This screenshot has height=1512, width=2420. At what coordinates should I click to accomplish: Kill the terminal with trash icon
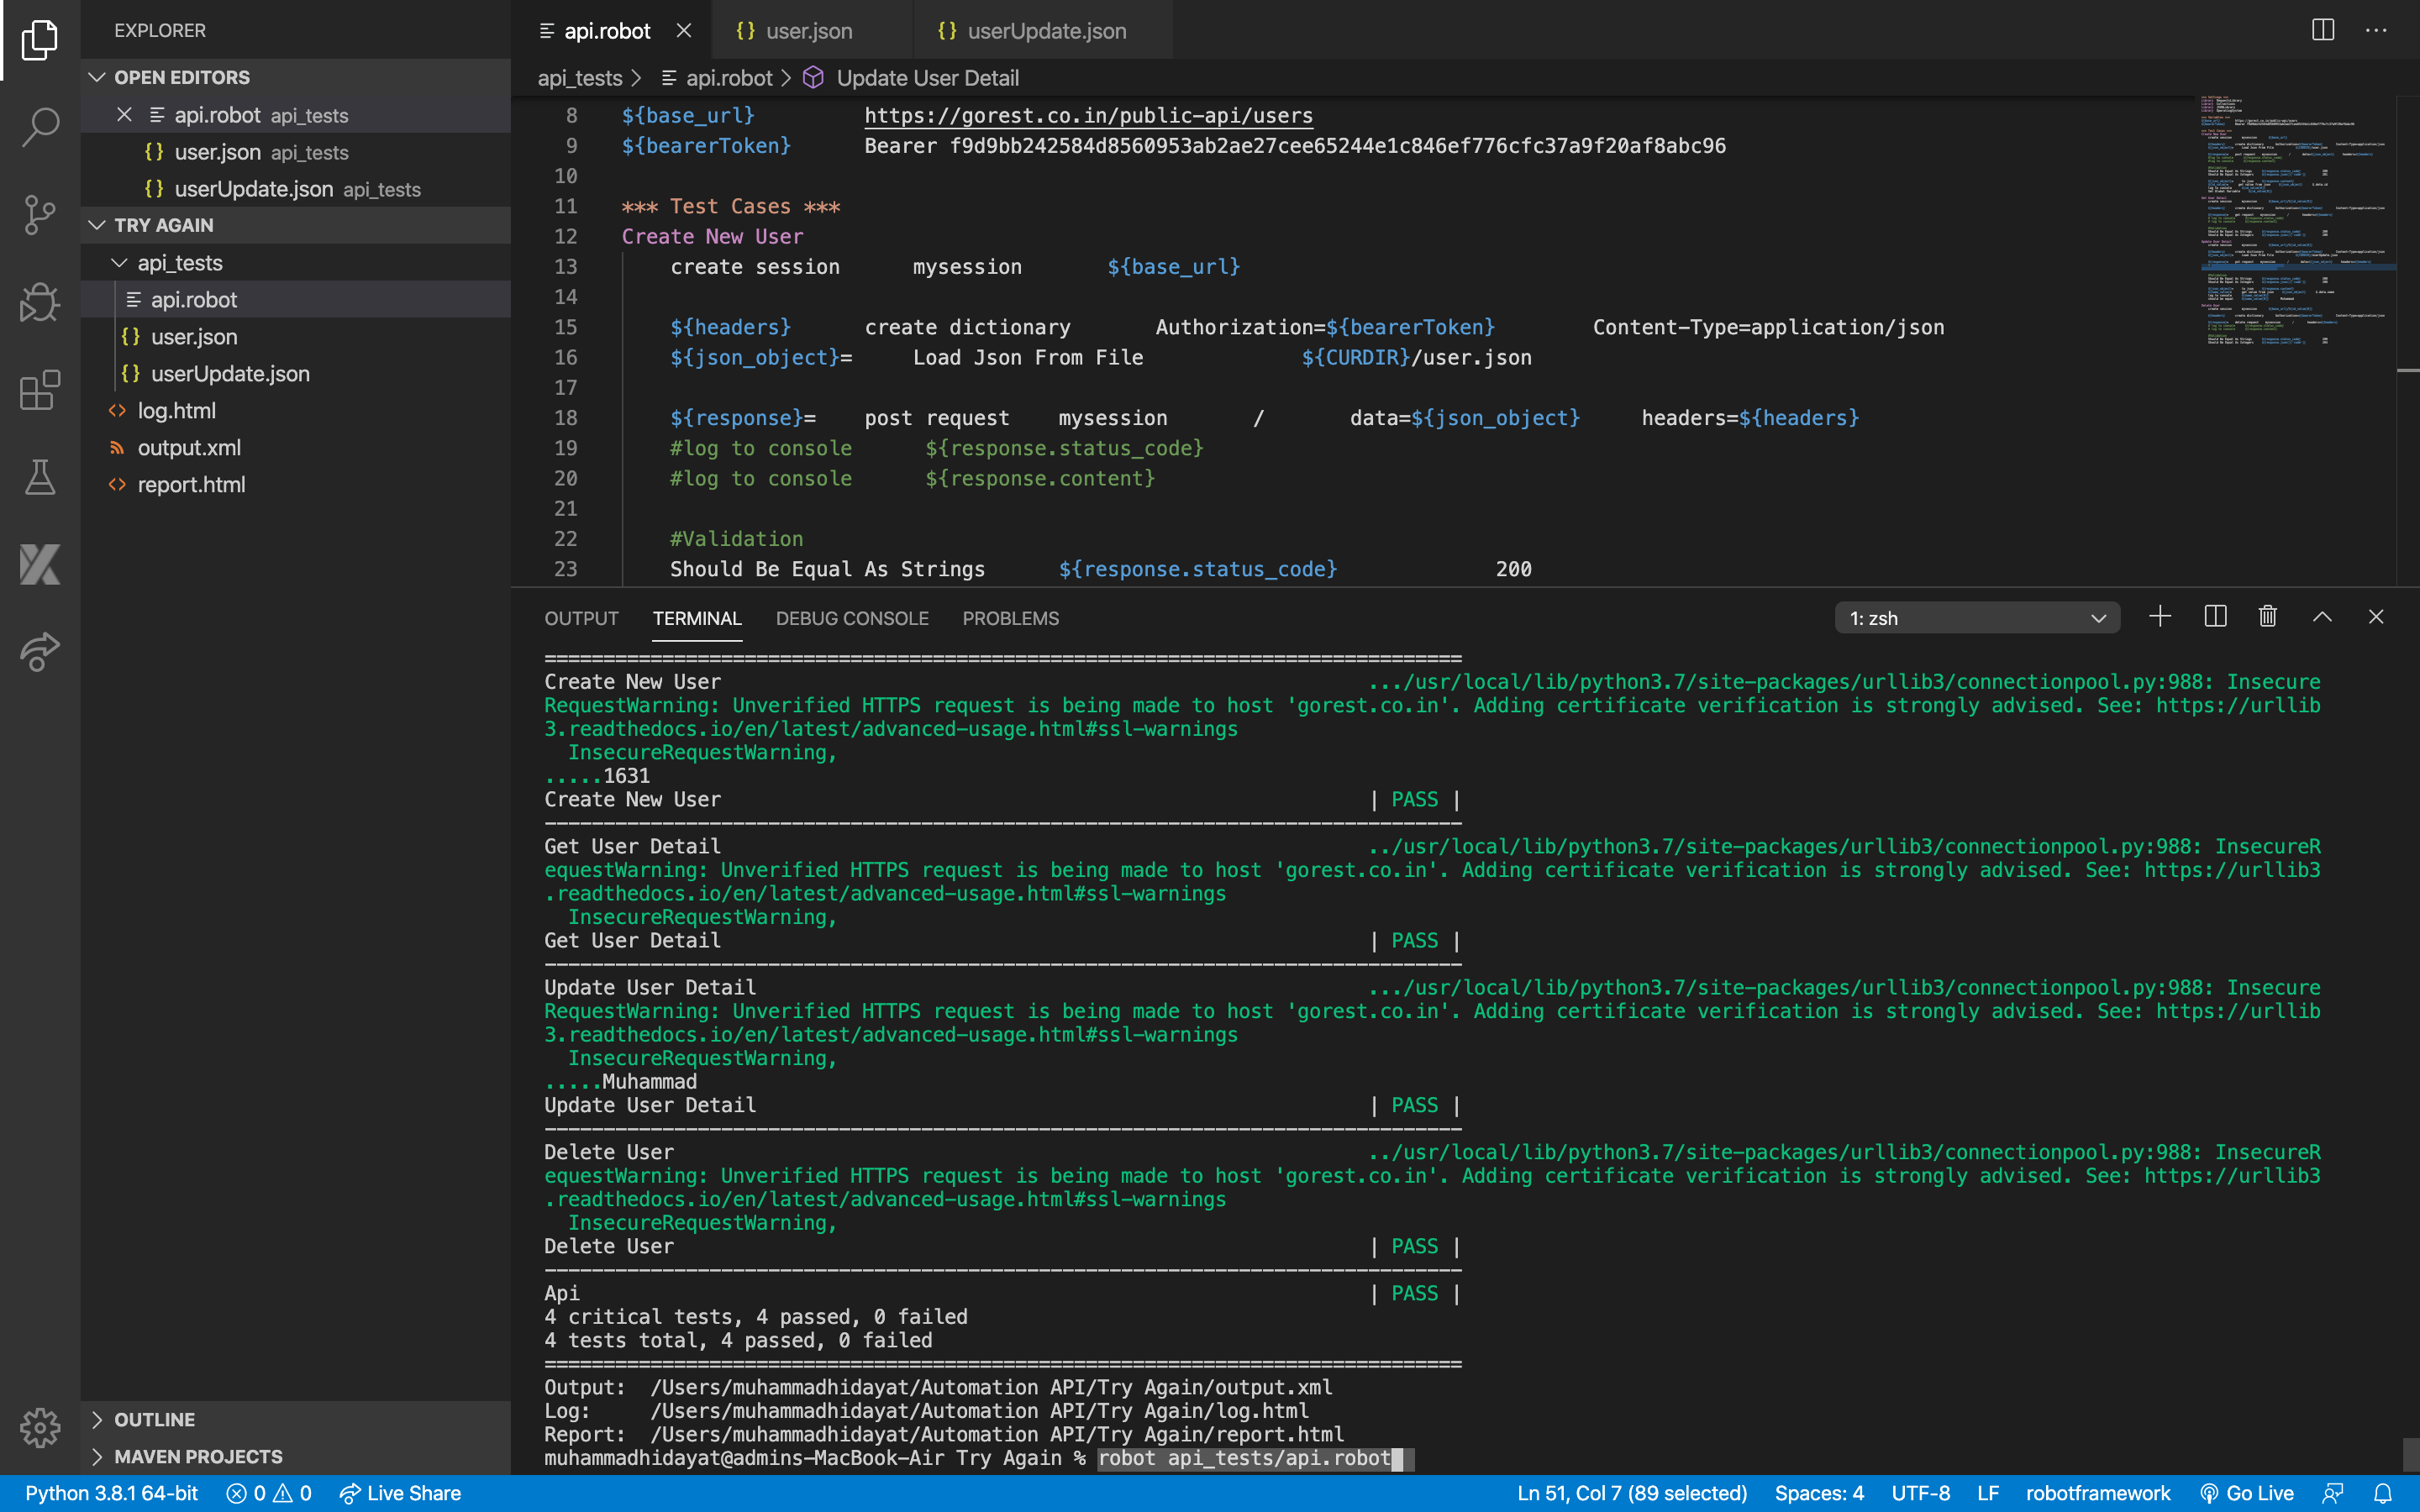tap(2268, 617)
